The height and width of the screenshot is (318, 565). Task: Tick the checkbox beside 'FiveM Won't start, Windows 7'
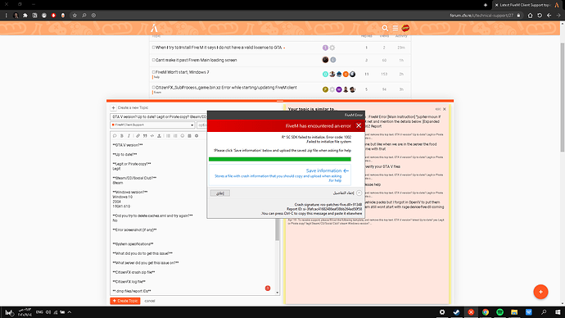point(153,72)
